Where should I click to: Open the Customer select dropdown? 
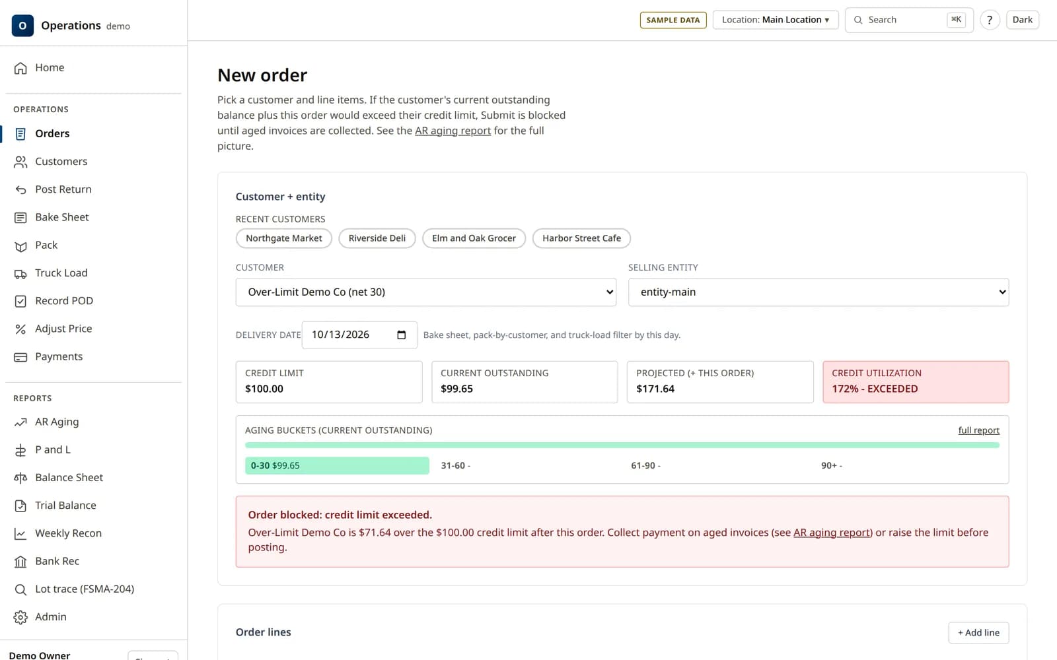pos(426,292)
